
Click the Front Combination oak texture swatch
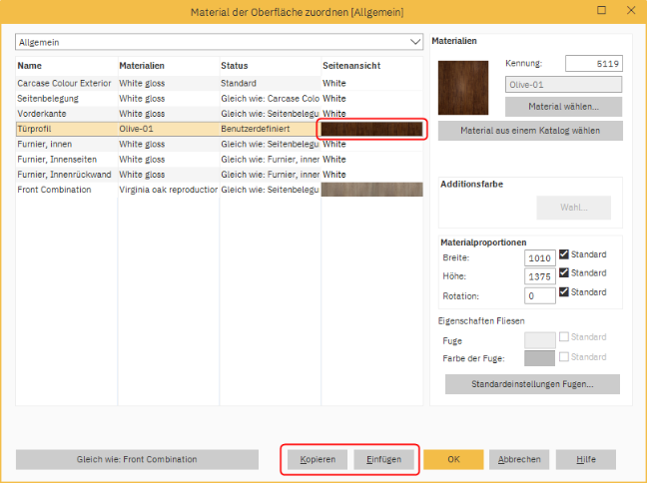click(x=372, y=190)
